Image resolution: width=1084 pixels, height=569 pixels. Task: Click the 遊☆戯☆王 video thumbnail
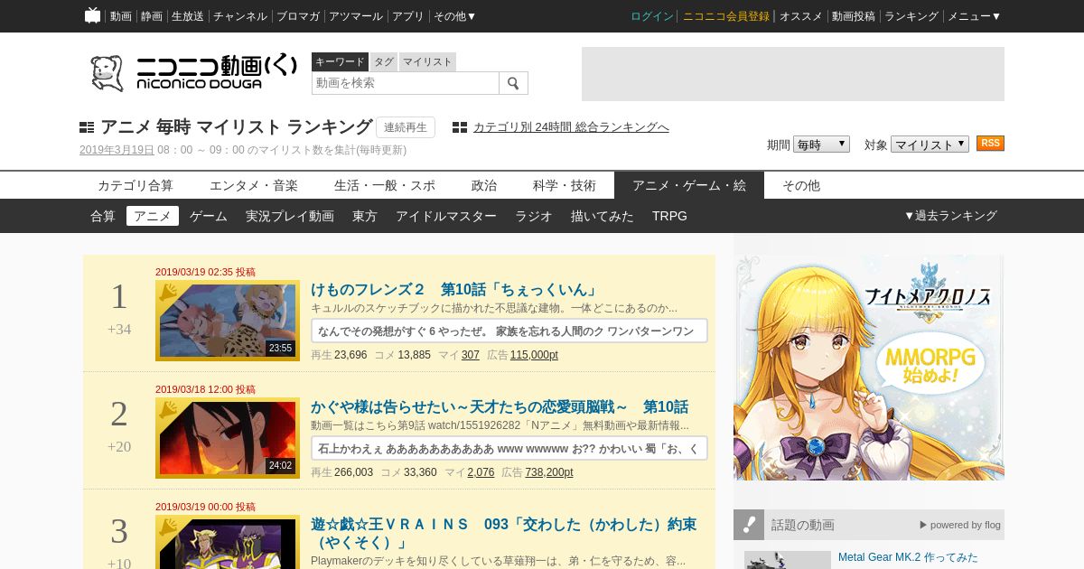(228, 542)
